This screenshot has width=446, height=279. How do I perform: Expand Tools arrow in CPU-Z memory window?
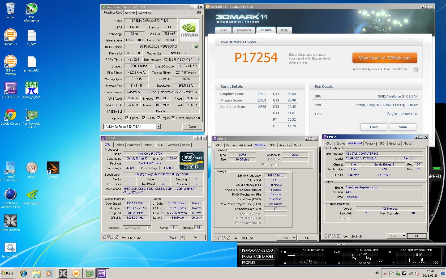pos(294,238)
